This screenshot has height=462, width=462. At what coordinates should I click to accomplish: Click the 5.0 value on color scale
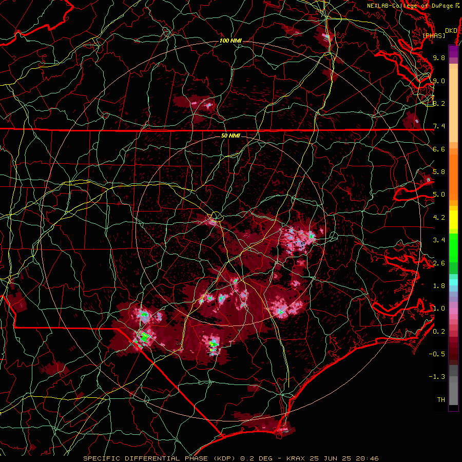coord(439,195)
